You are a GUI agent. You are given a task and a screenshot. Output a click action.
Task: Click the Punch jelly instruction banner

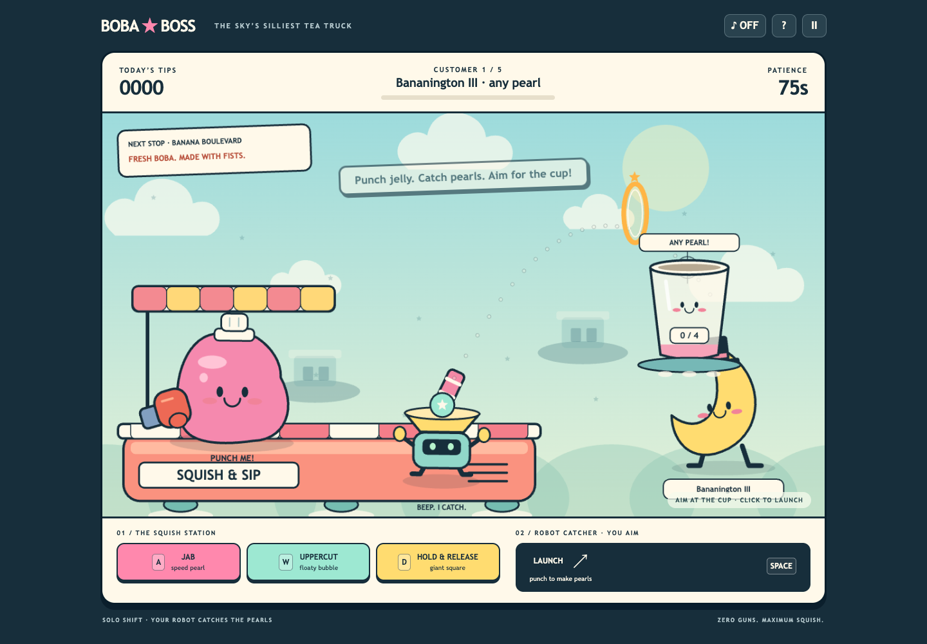click(x=464, y=176)
